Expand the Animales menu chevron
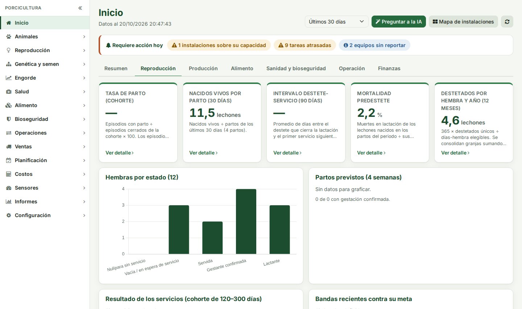The width and height of the screenshot is (522, 309). pyautogui.click(x=84, y=37)
